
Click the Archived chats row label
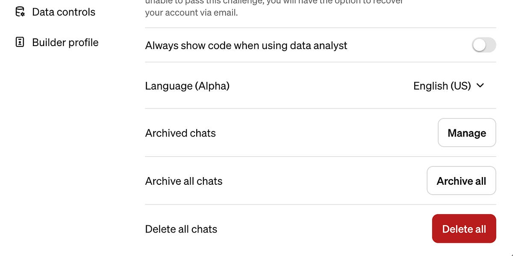click(180, 133)
